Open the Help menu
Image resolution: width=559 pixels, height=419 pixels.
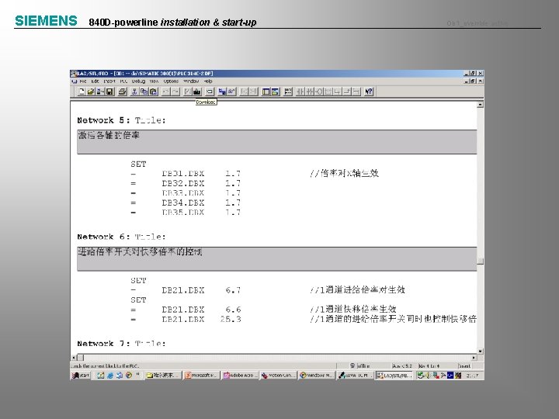(x=208, y=81)
